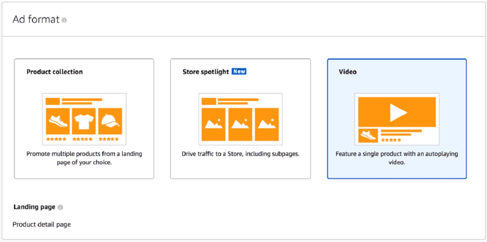Click the Landing page info icon
Viewport: 487px width, 242px height.
pyautogui.click(x=60, y=207)
